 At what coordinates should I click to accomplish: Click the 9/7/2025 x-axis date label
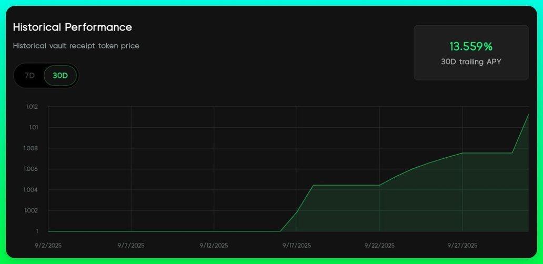[131, 245]
